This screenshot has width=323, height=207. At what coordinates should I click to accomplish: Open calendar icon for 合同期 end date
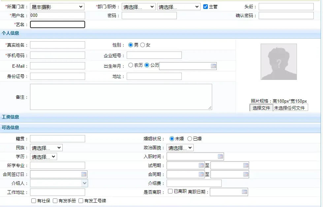(245, 174)
